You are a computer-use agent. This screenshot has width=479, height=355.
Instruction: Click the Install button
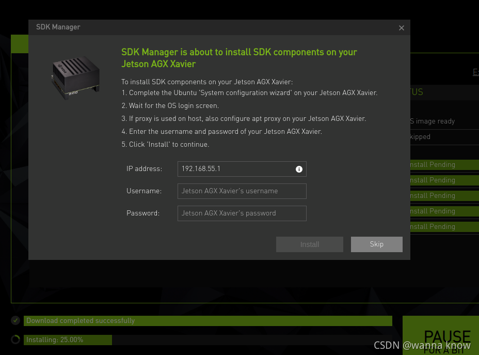(310, 244)
